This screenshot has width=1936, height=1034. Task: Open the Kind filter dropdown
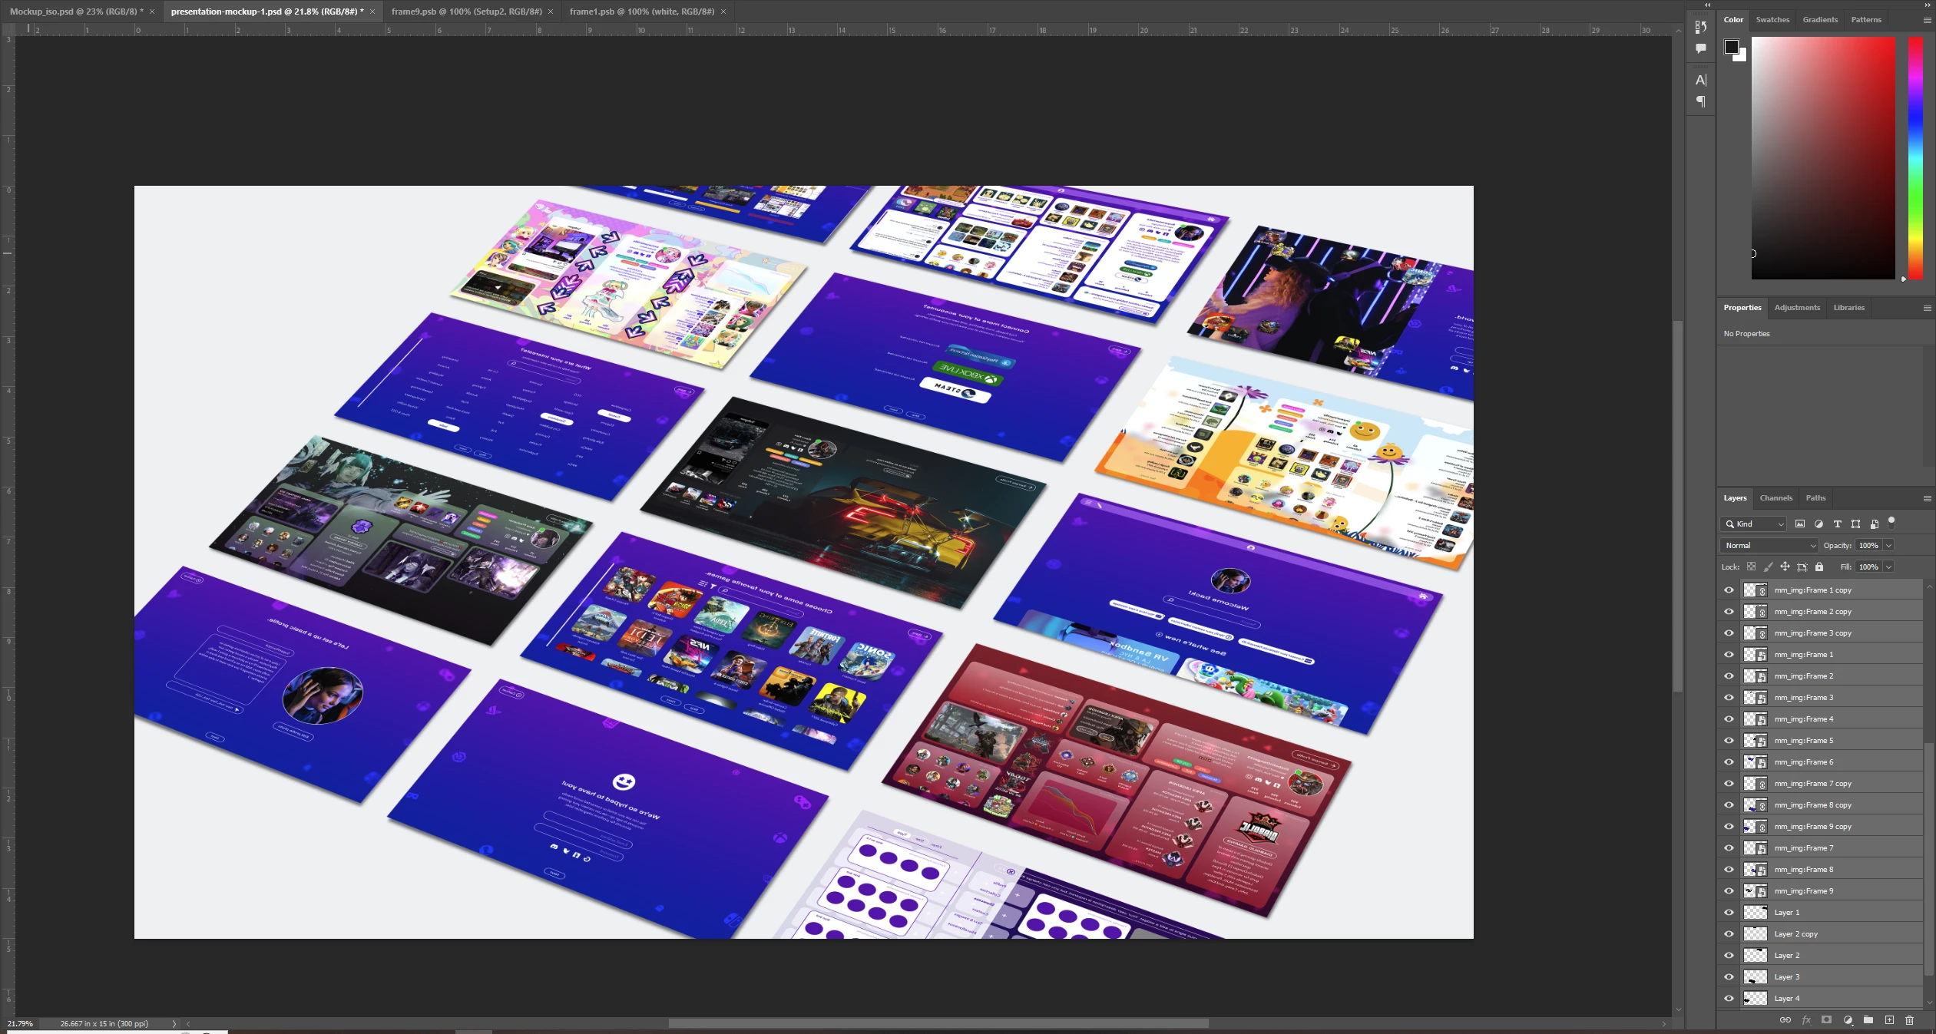tap(1754, 524)
